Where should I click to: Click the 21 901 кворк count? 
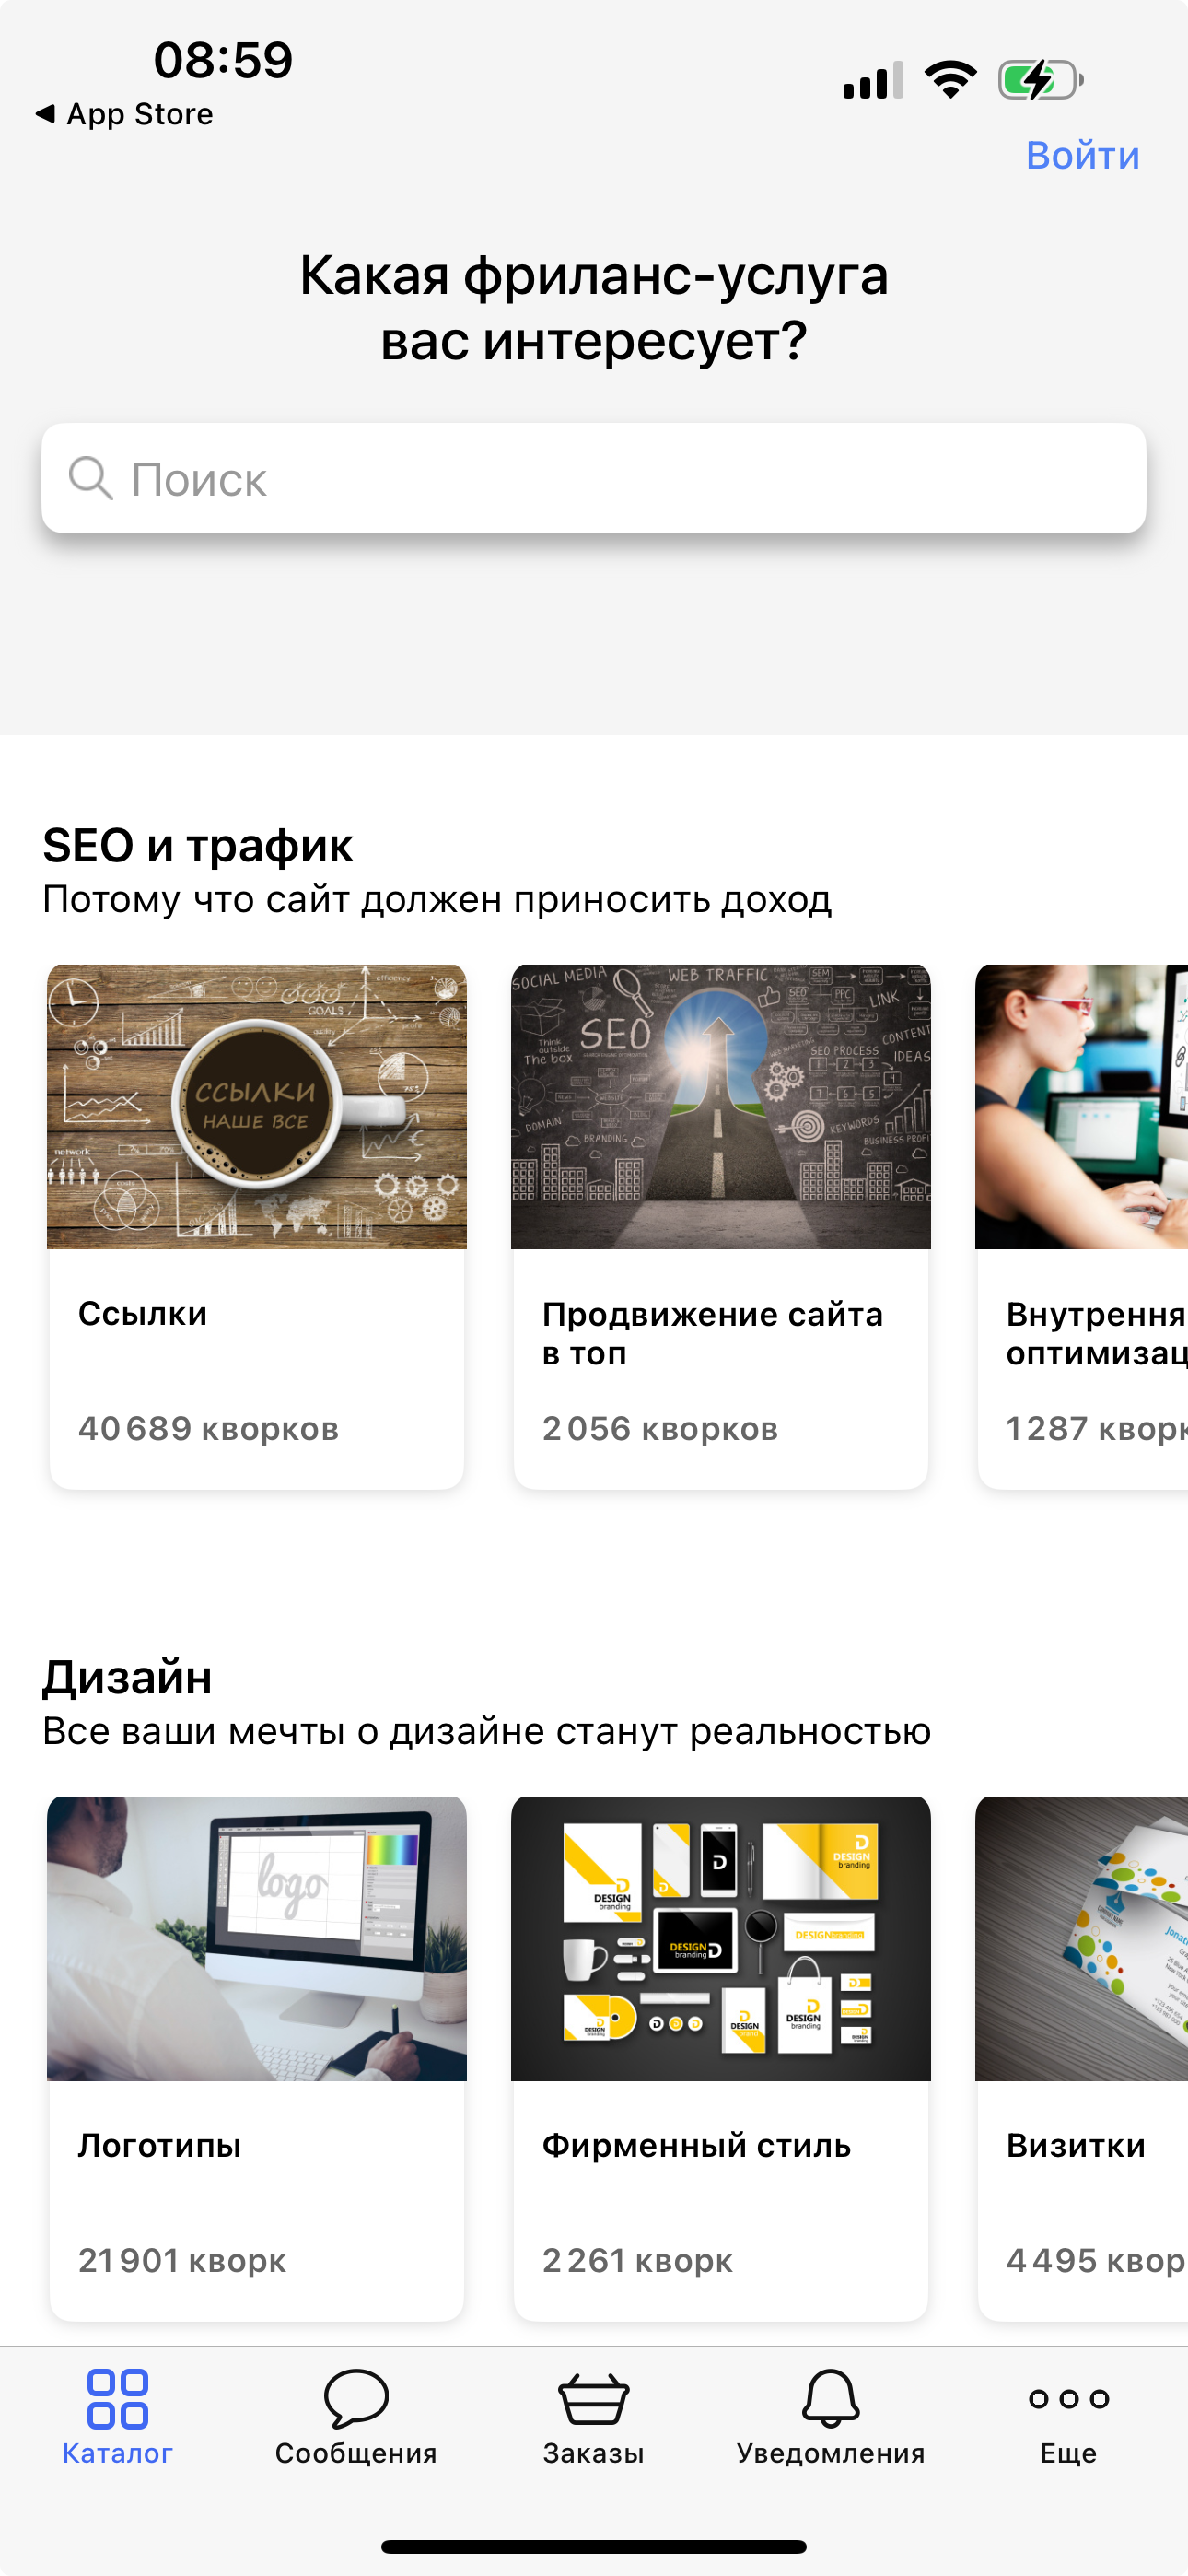tap(182, 2260)
